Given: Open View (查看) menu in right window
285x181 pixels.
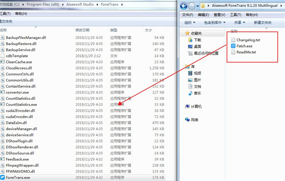Looking at the screenshot, I should click(x=219, y=15).
